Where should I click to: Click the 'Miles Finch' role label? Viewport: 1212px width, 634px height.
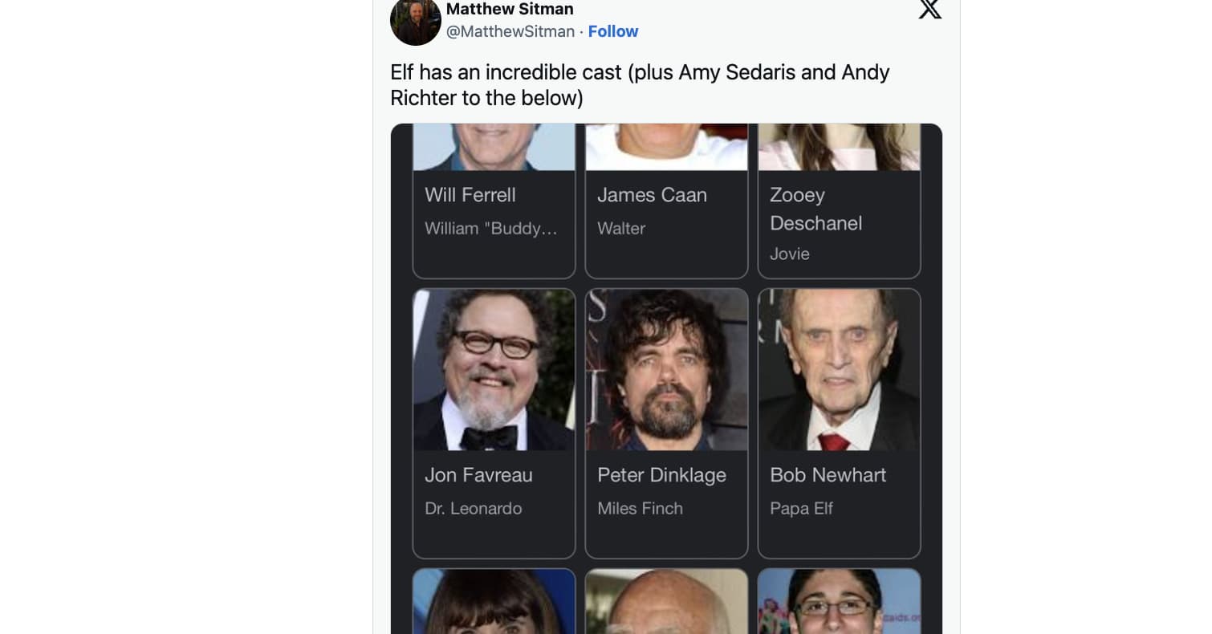(x=640, y=508)
